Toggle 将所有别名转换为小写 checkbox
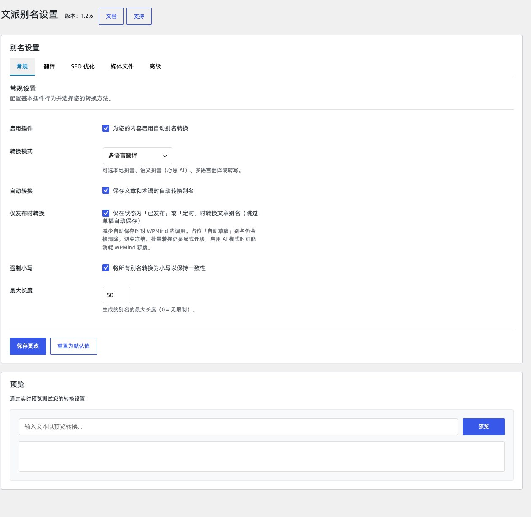531x517 pixels. coord(106,268)
